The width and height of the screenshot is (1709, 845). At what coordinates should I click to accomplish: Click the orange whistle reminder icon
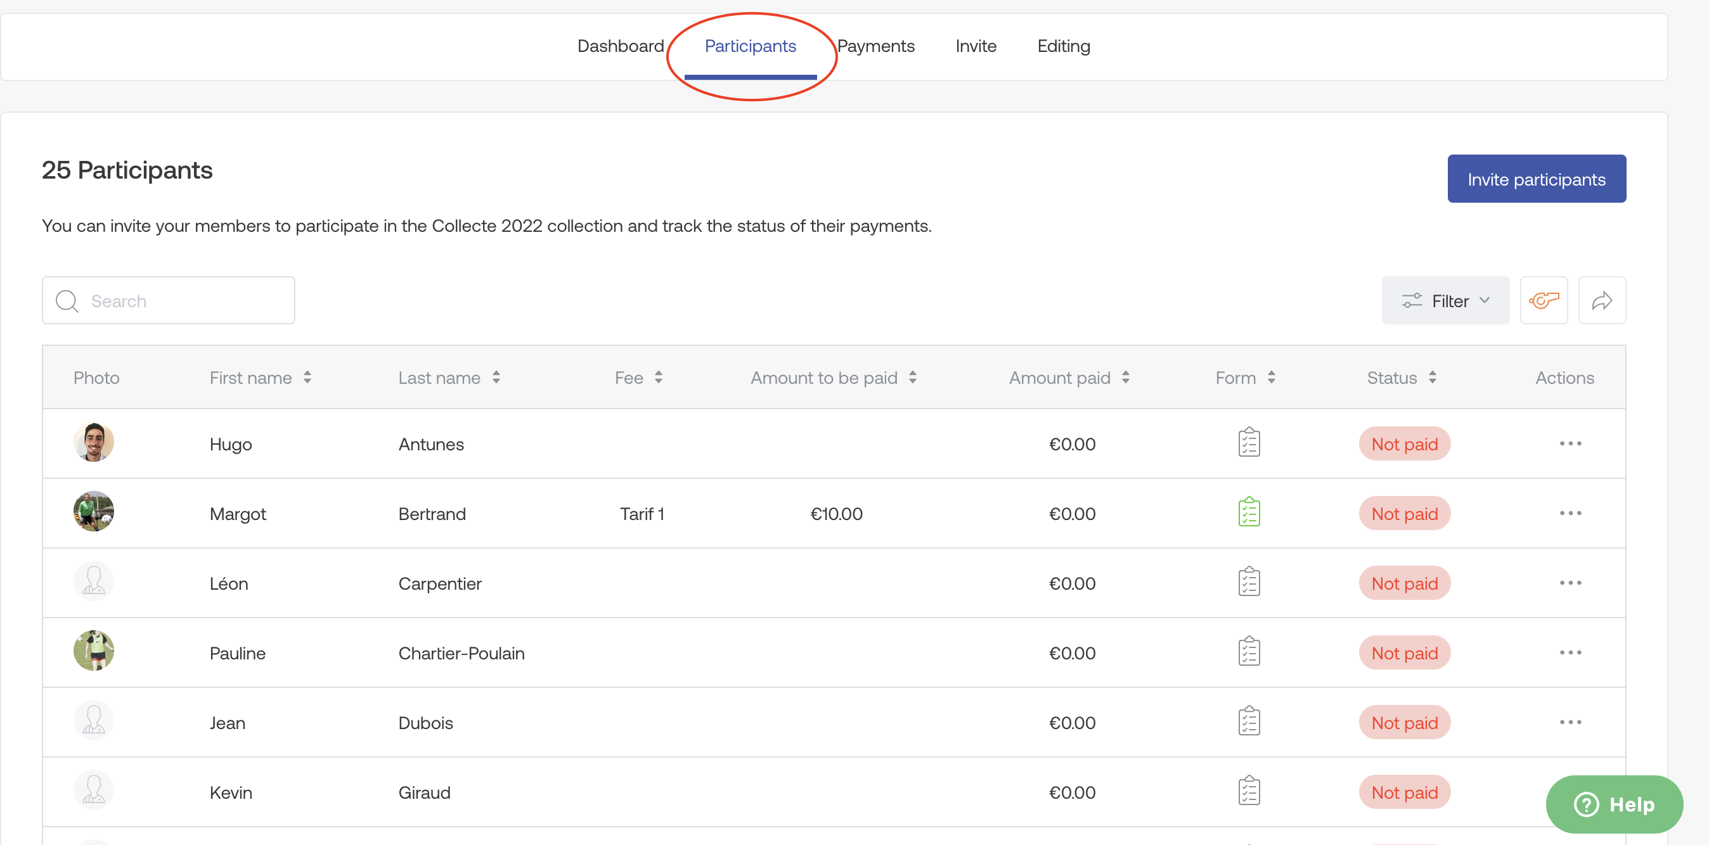[1543, 300]
